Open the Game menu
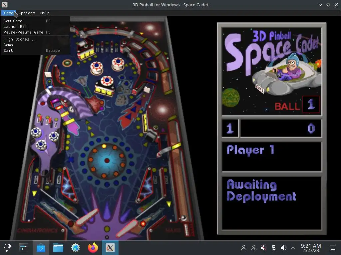 tap(8, 13)
